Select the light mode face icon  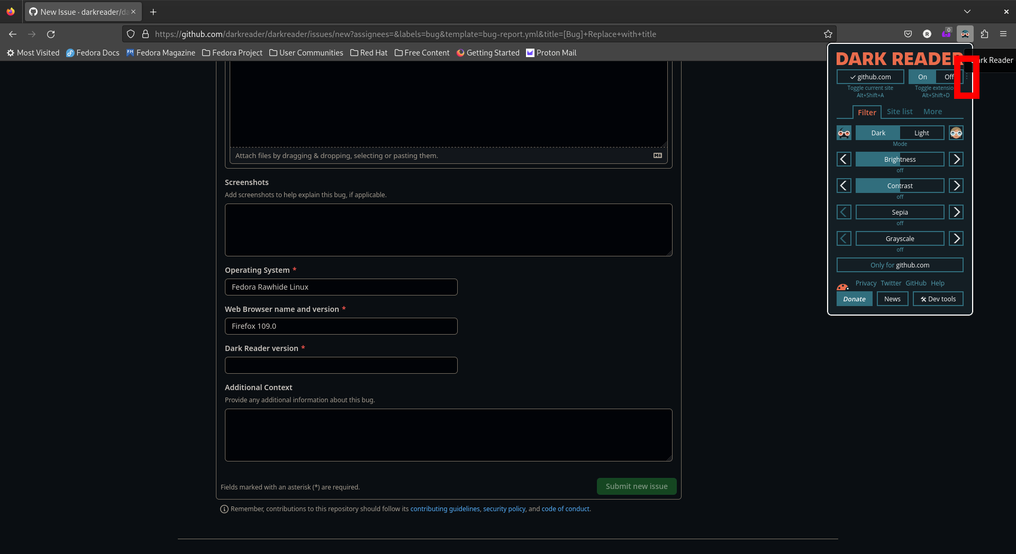tap(956, 133)
